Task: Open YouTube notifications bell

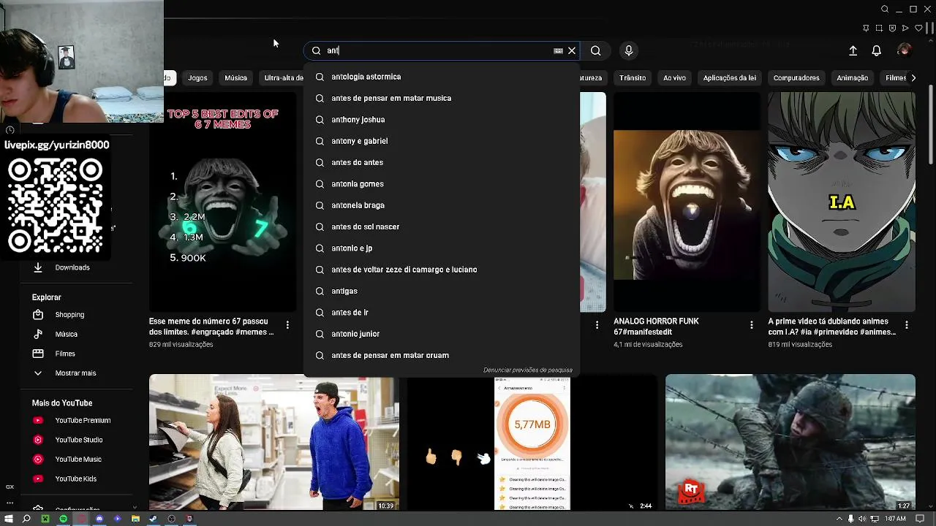Action: (x=876, y=50)
